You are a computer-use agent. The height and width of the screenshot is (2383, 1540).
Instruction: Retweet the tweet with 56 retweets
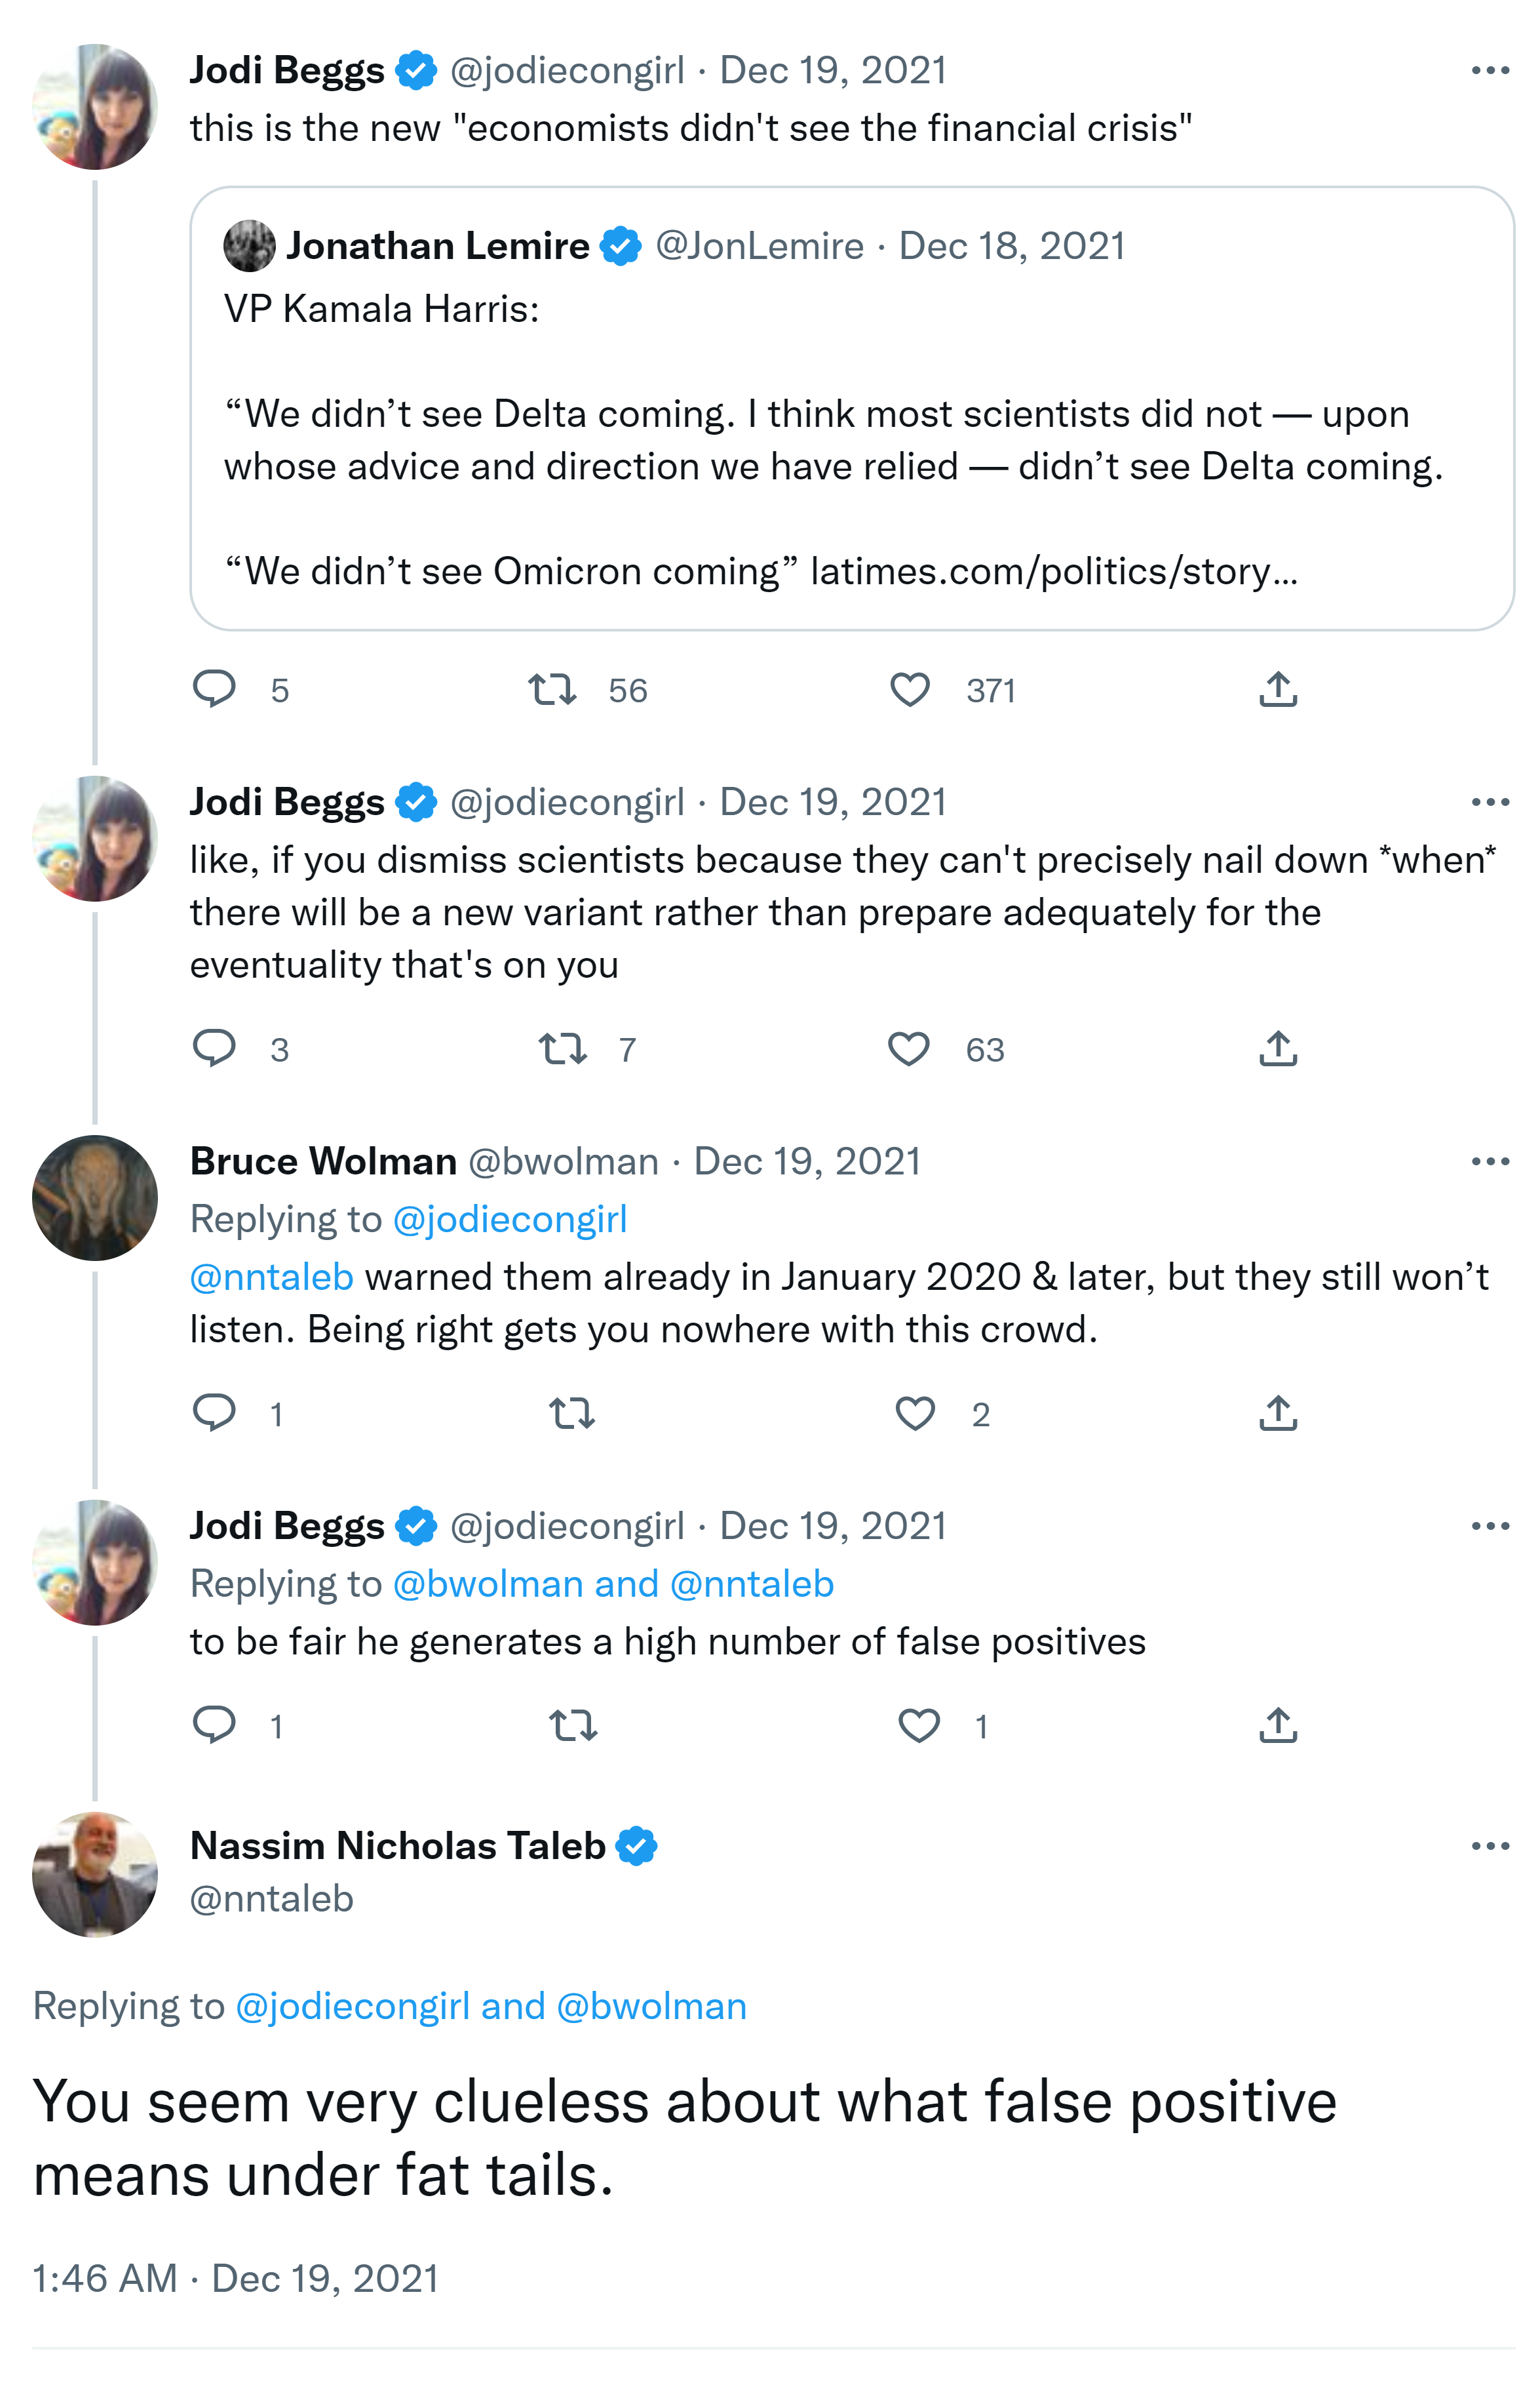coord(552,691)
